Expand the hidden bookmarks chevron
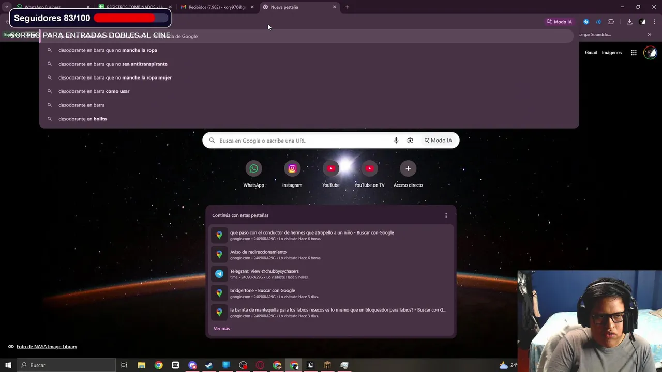 (650, 35)
